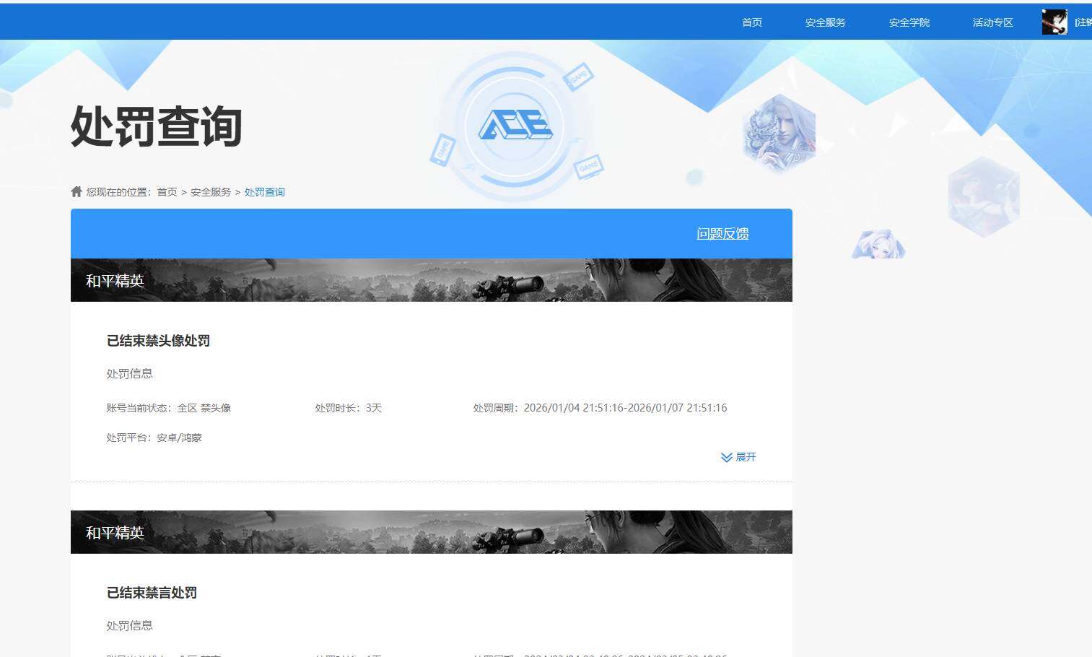Viewport: 1092px width, 657px height.
Task: Open the 问题反馈 feedback link
Action: pyautogui.click(x=722, y=234)
